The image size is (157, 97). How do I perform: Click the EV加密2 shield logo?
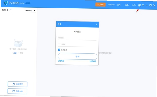pyautogui.click(x=6, y=3)
